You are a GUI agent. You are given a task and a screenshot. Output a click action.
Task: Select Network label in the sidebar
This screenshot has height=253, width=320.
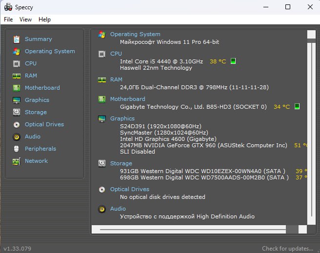(x=36, y=161)
